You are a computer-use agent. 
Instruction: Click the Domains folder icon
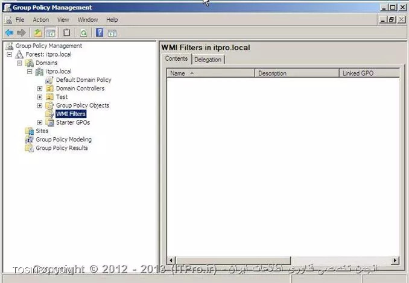(x=30, y=63)
